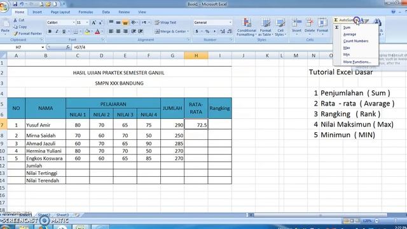
Task: Choose Average from AutoSum menu
Action: pyautogui.click(x=349, y=34)
